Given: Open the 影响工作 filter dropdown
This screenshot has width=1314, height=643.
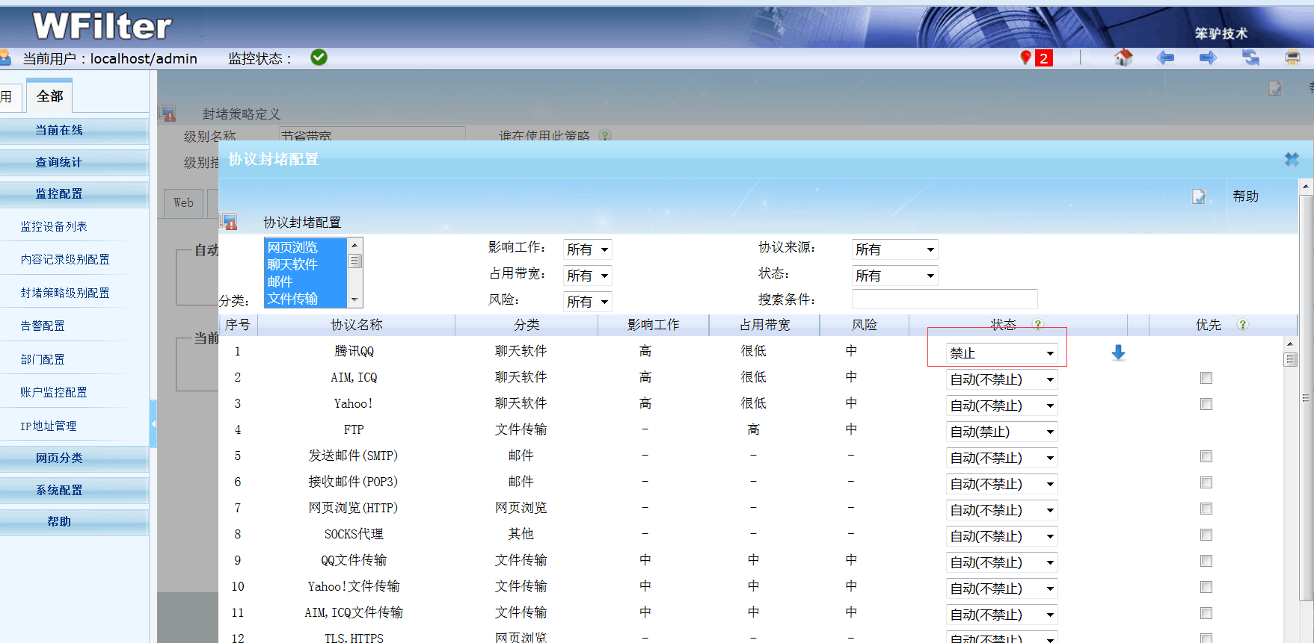Looking at the screenshot, I should click(x=587, y=249).
